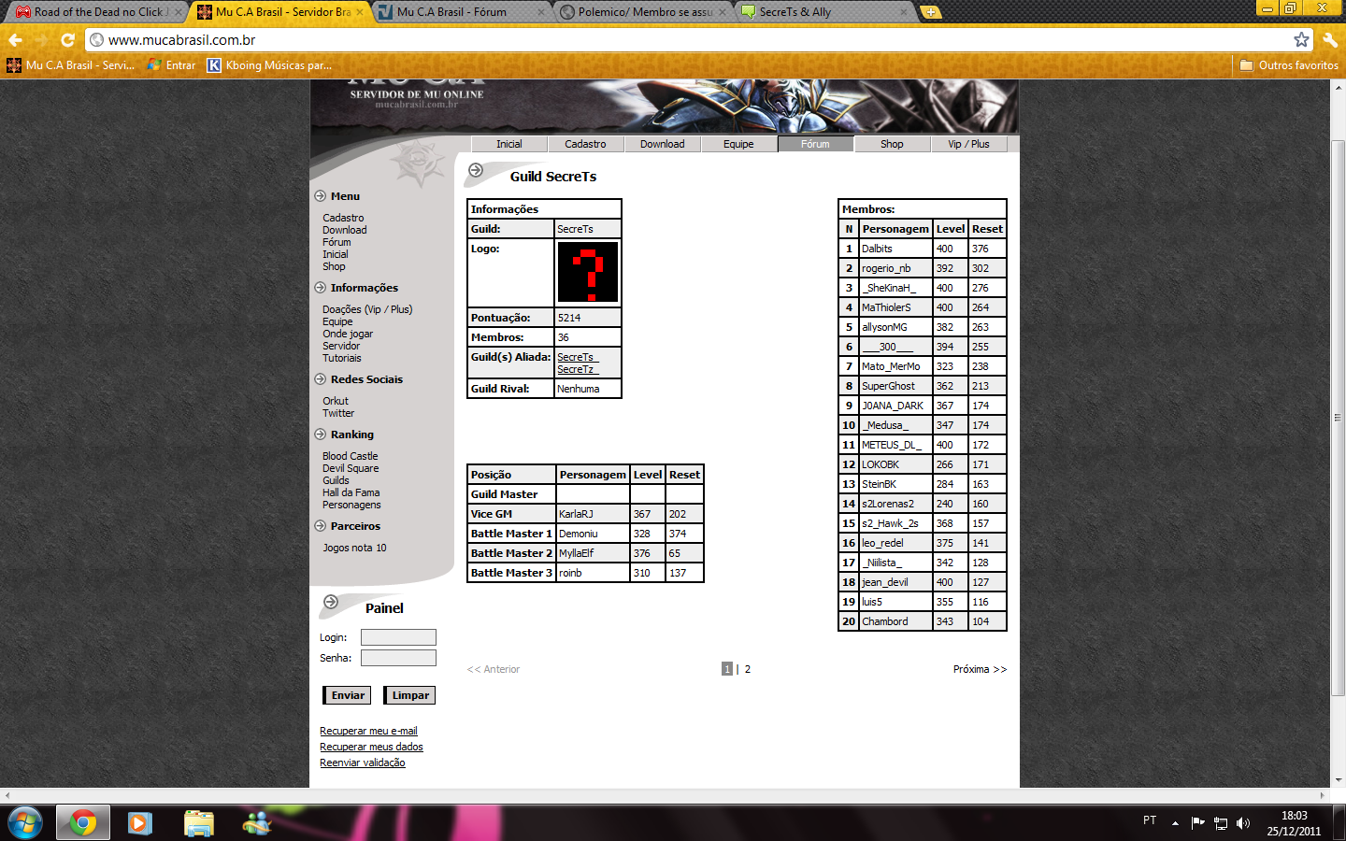Screen dimensions: 1346x841
Task: Reload the page with refresh icon
Action: 67,40
